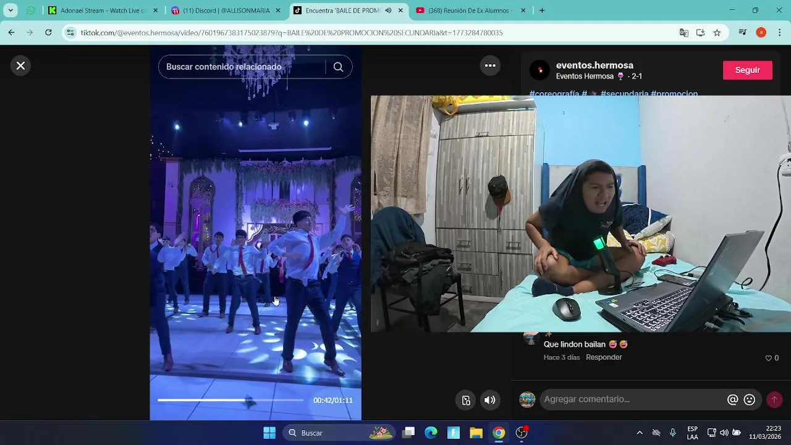Mute the TikTok tab via speaker icon
The image size is (791, 445).
pos(388,11)
